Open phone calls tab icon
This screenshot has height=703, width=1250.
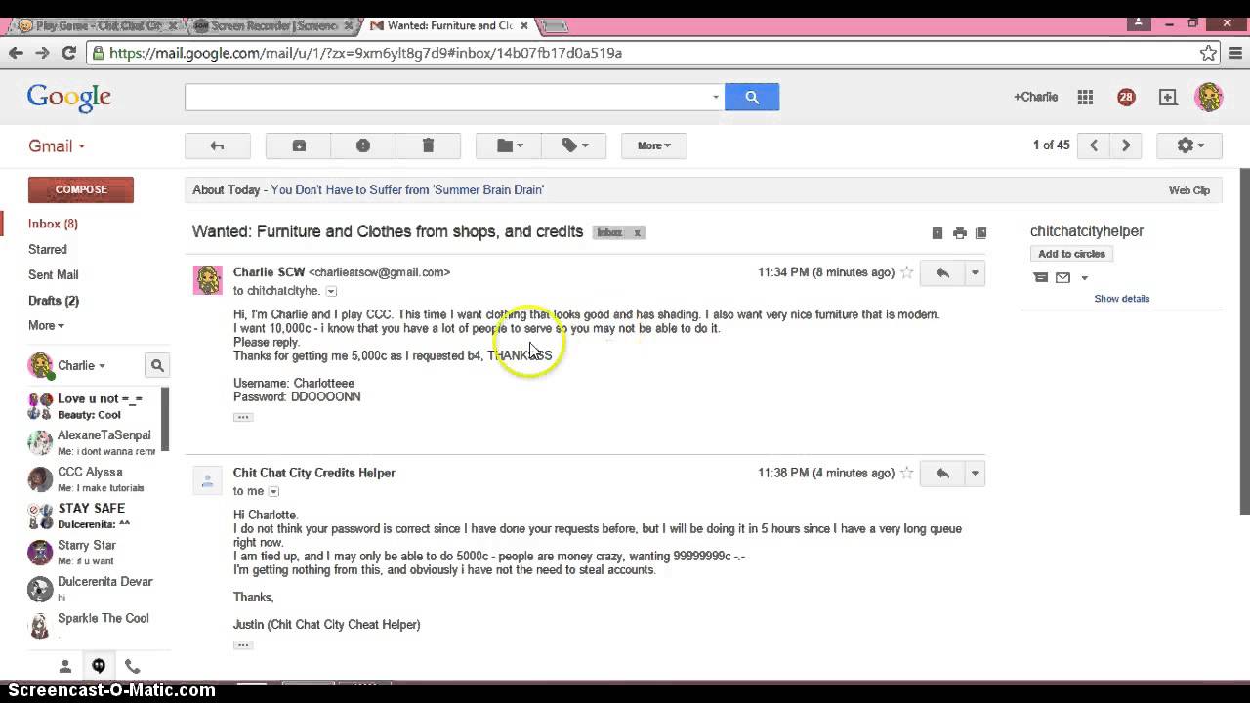tap(132, 666)
